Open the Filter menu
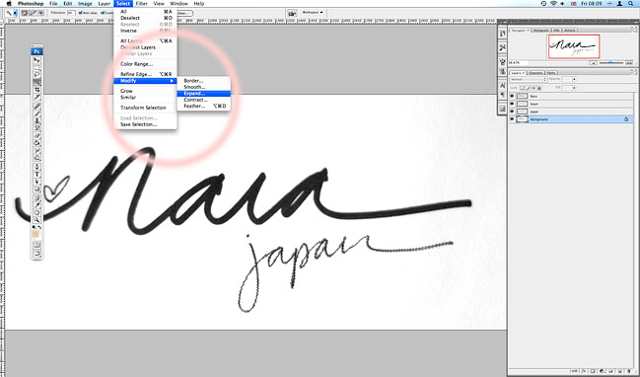Screen dimensions: 640x377 click(141, 4)
